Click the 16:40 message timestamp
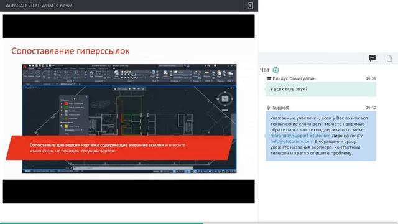398x224 pixels. (371, 108)
